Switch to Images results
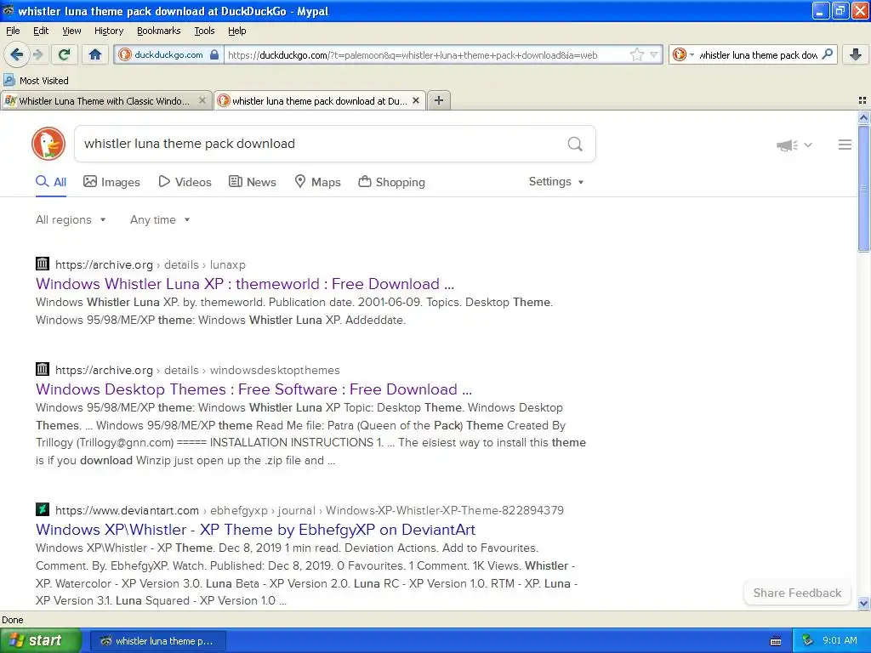The width and height of the screenshot is (871, 653). click(x=111, y=182)
